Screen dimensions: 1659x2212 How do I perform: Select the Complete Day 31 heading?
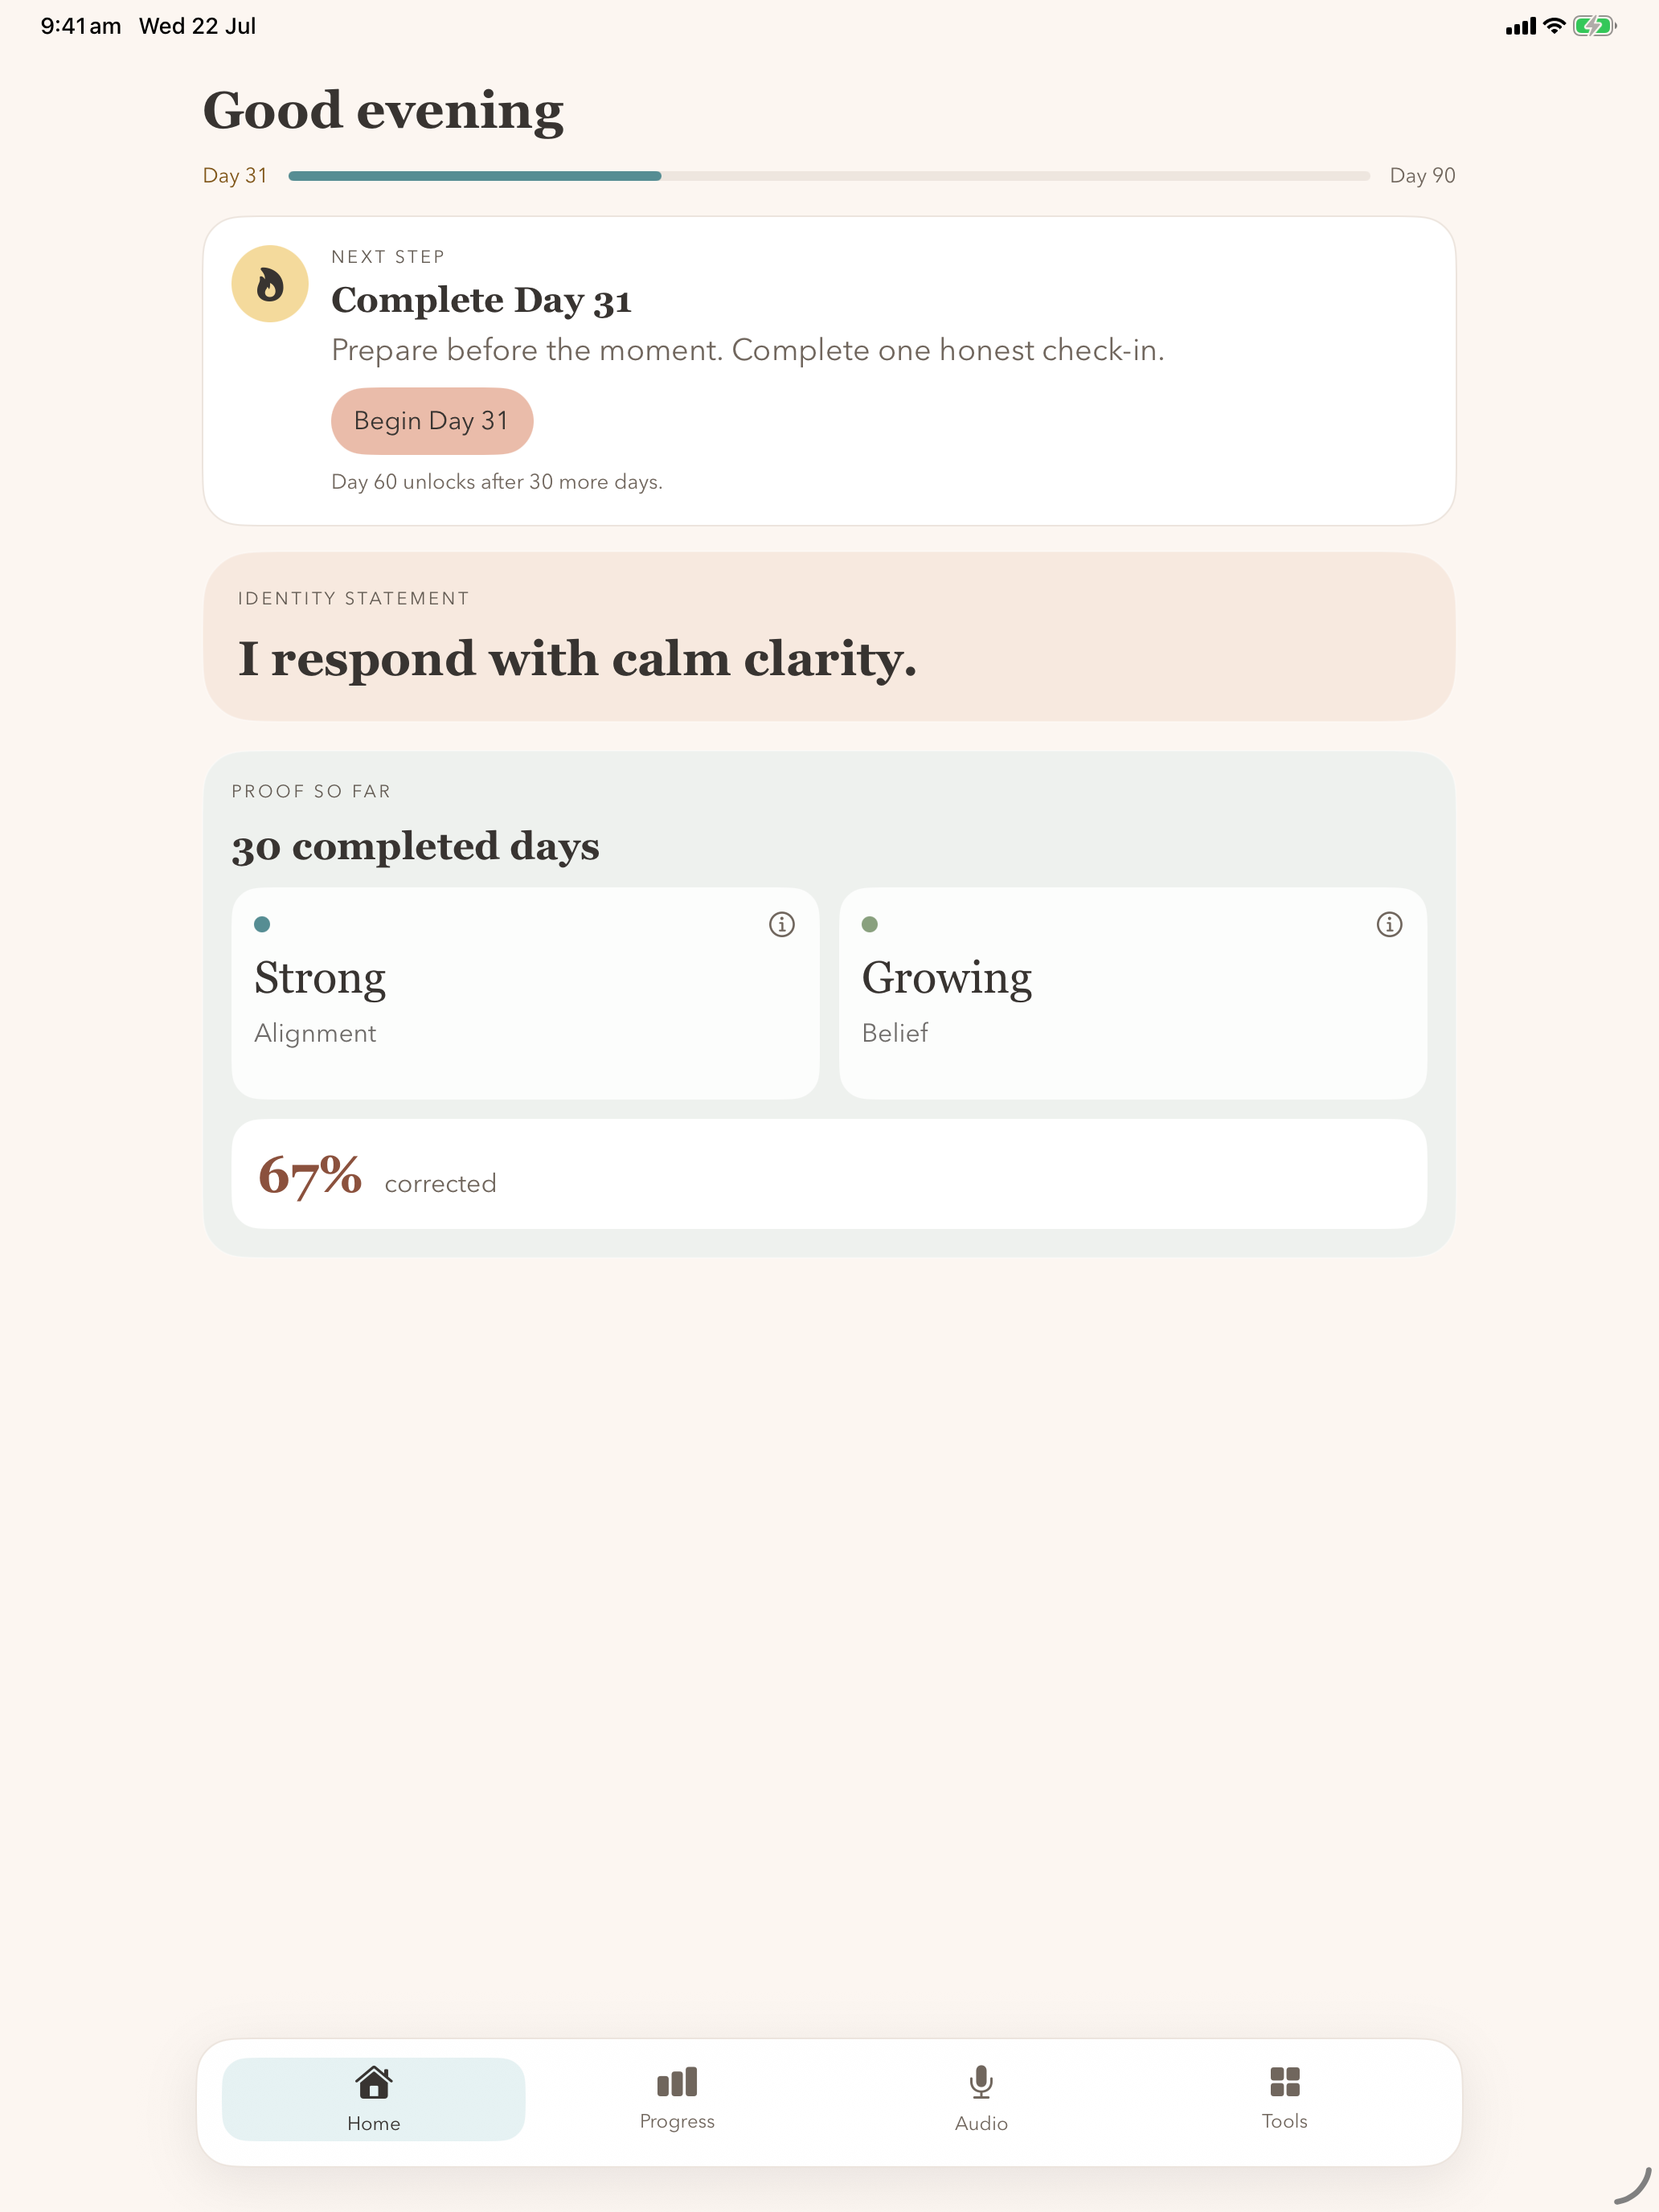[481, 300]
